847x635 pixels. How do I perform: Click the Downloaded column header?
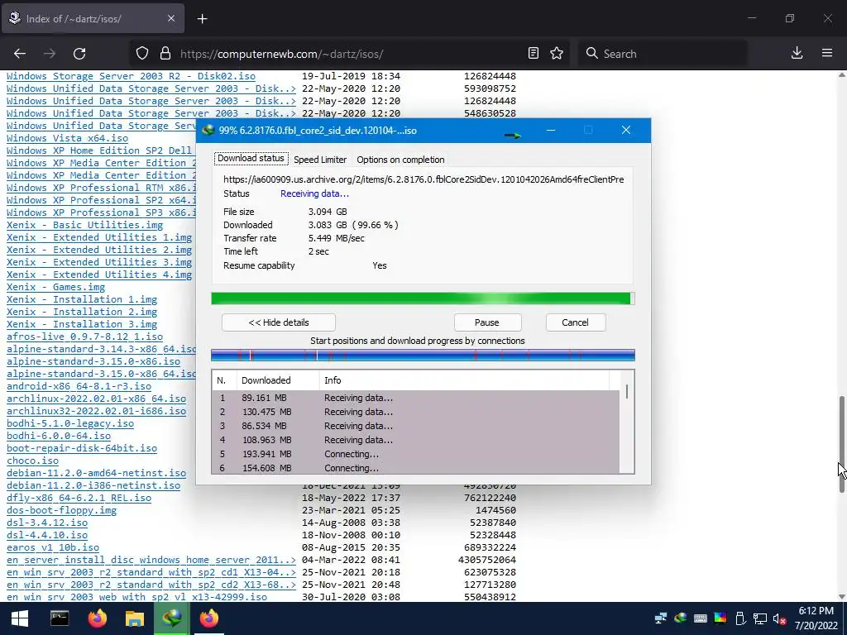coord(278,380)
